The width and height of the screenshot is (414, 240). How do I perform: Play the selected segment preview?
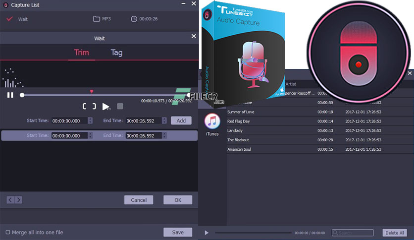(106, 107)
